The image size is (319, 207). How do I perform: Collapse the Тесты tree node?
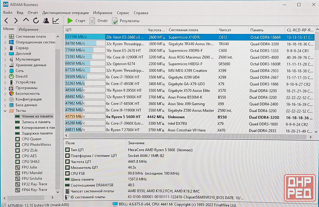pos(5,111)
